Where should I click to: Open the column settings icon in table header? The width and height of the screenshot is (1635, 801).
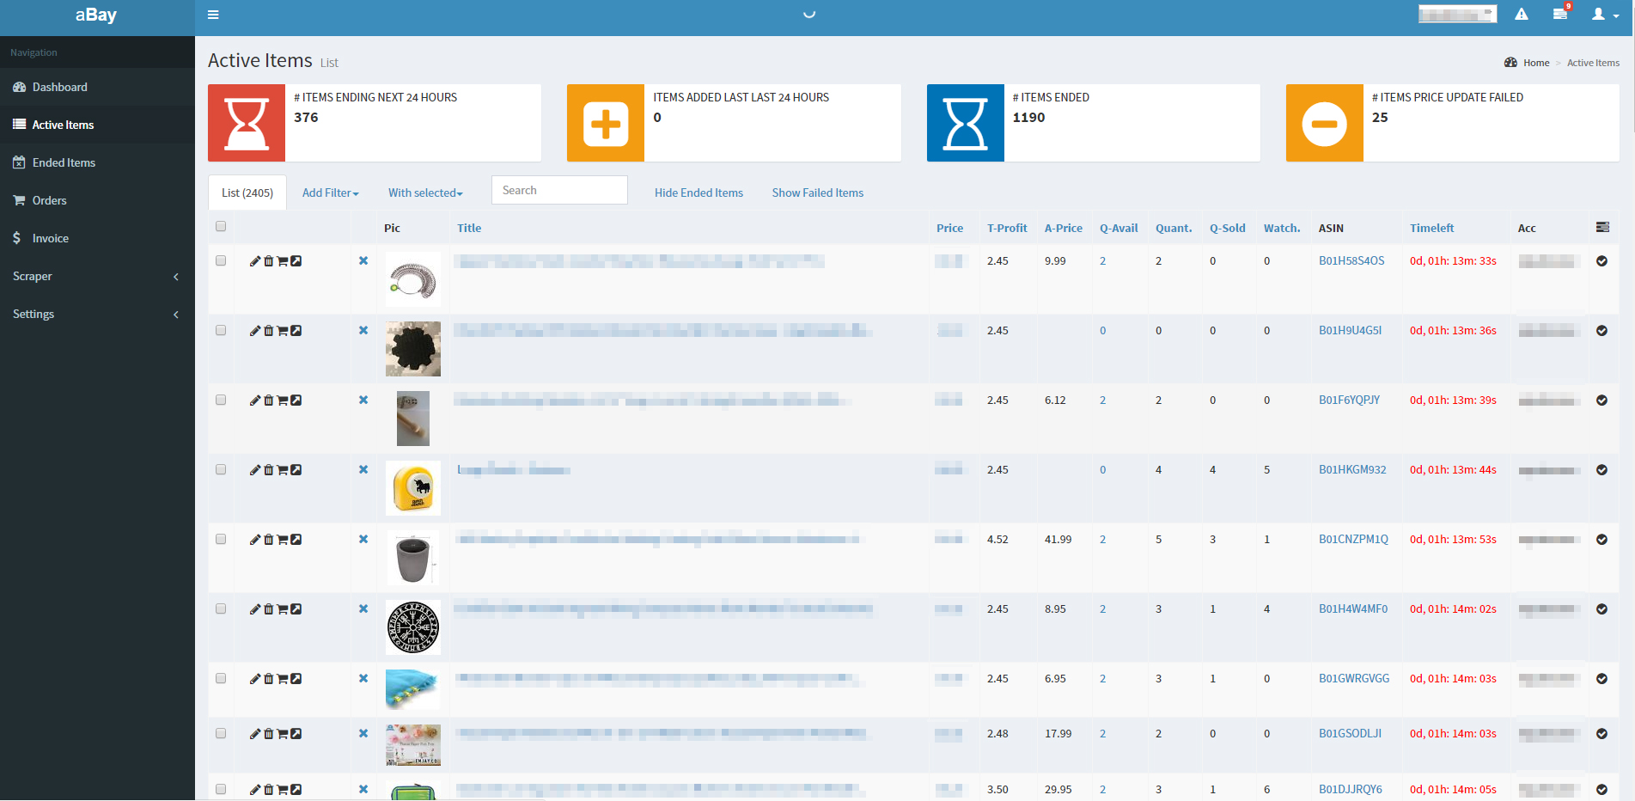tap(1602, 227)
